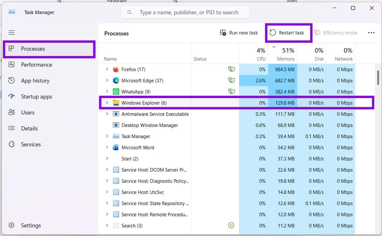Sort by the Memory column header
The image size is (382, 236).
(x=282, y=53)
